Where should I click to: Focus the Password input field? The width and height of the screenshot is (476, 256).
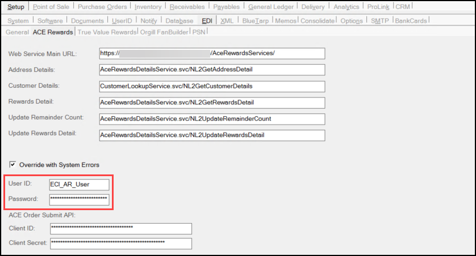coord(79,199)
